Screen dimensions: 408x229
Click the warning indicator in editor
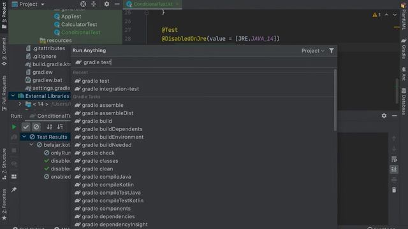tap(377, 15)
